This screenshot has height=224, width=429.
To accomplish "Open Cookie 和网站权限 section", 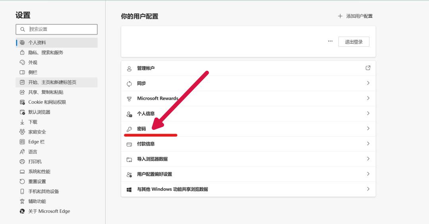I will pyautogui.click(x=57, y=102).
